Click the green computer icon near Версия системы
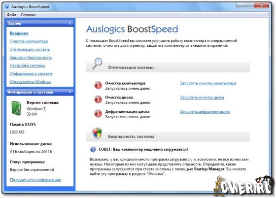This screenshot has height=198, width=276. [x=16, y=108]
